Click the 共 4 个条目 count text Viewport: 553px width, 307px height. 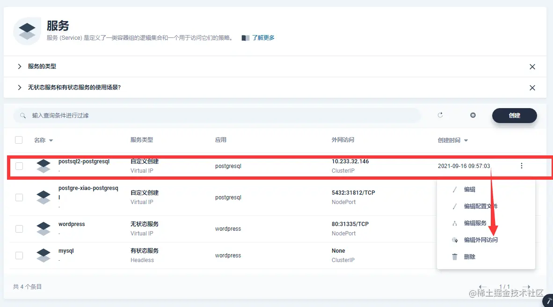[x=27, y=286]
